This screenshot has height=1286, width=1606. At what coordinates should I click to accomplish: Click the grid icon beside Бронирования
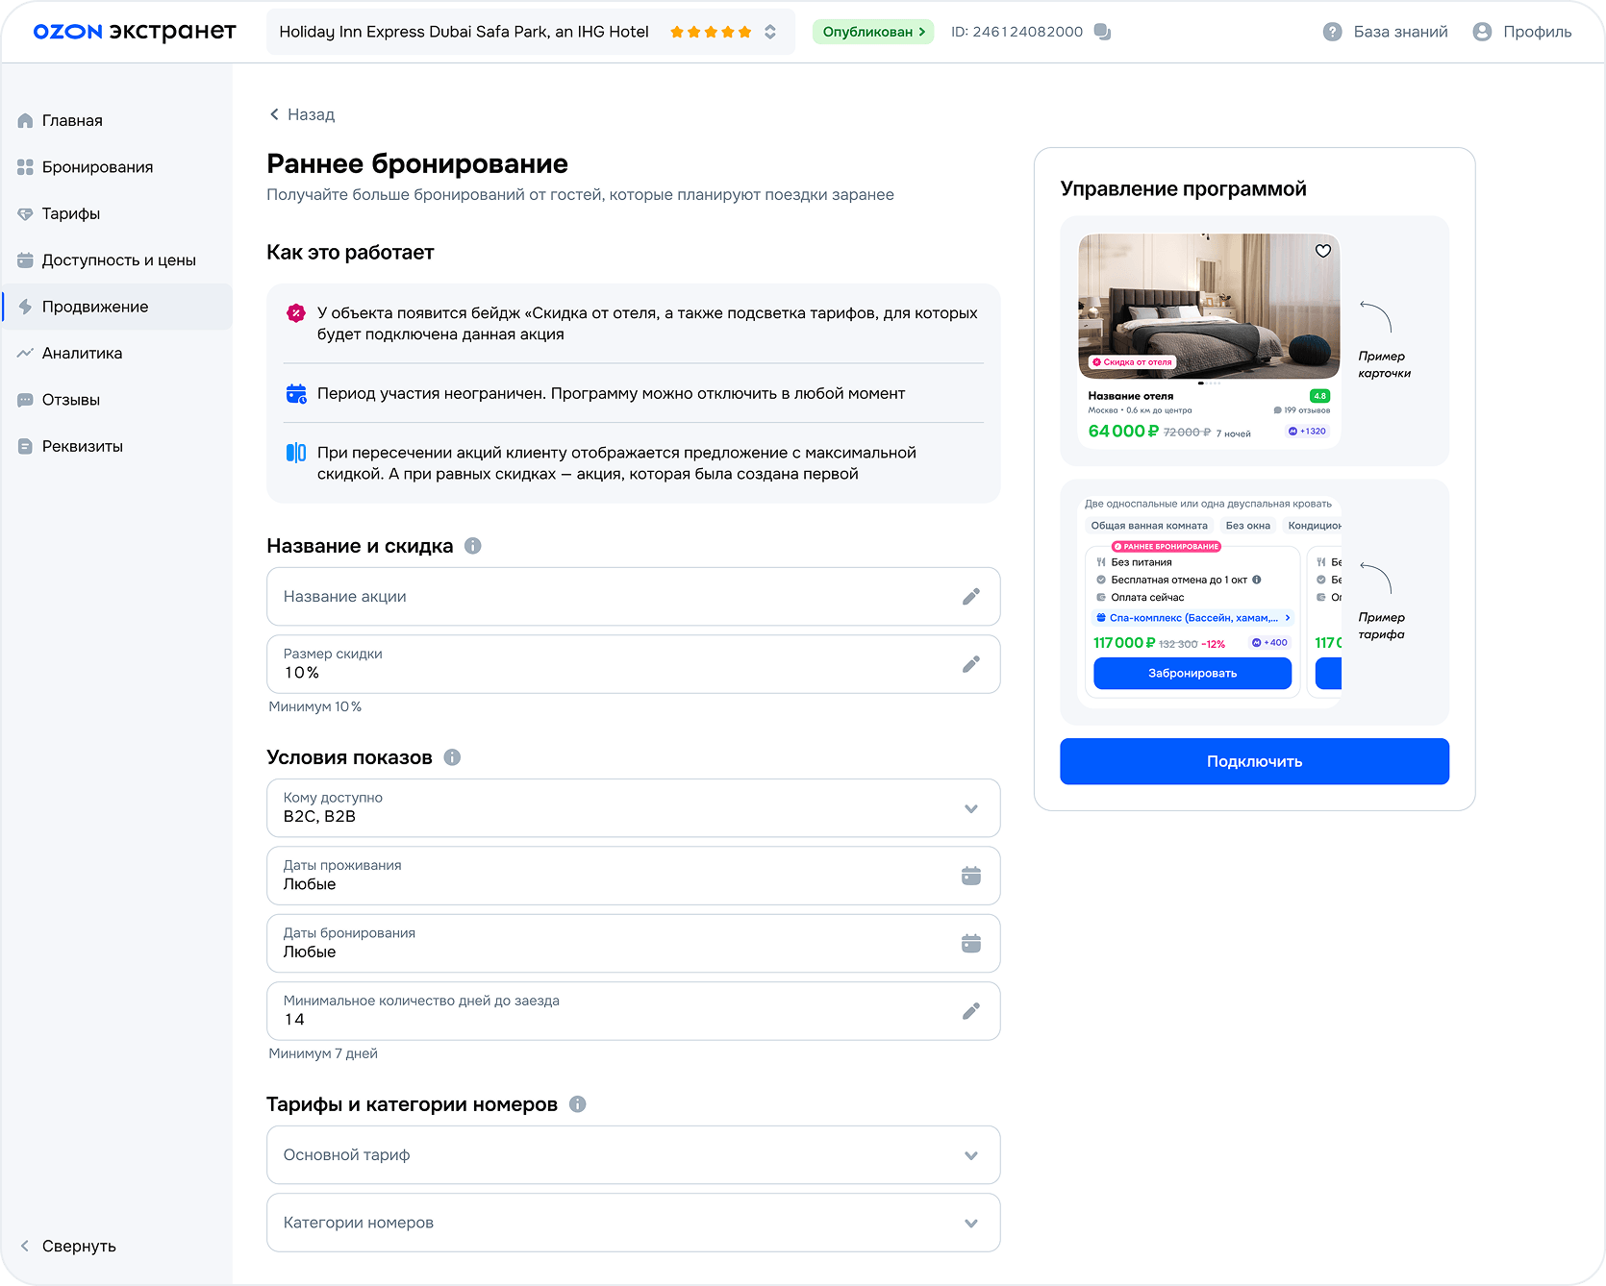point(25,167)
